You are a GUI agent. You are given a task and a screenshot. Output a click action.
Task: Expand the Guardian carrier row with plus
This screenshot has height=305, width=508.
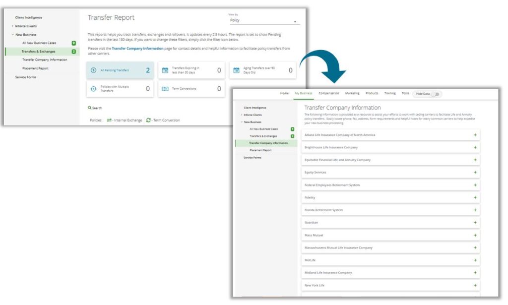click(x=475, y=223)
